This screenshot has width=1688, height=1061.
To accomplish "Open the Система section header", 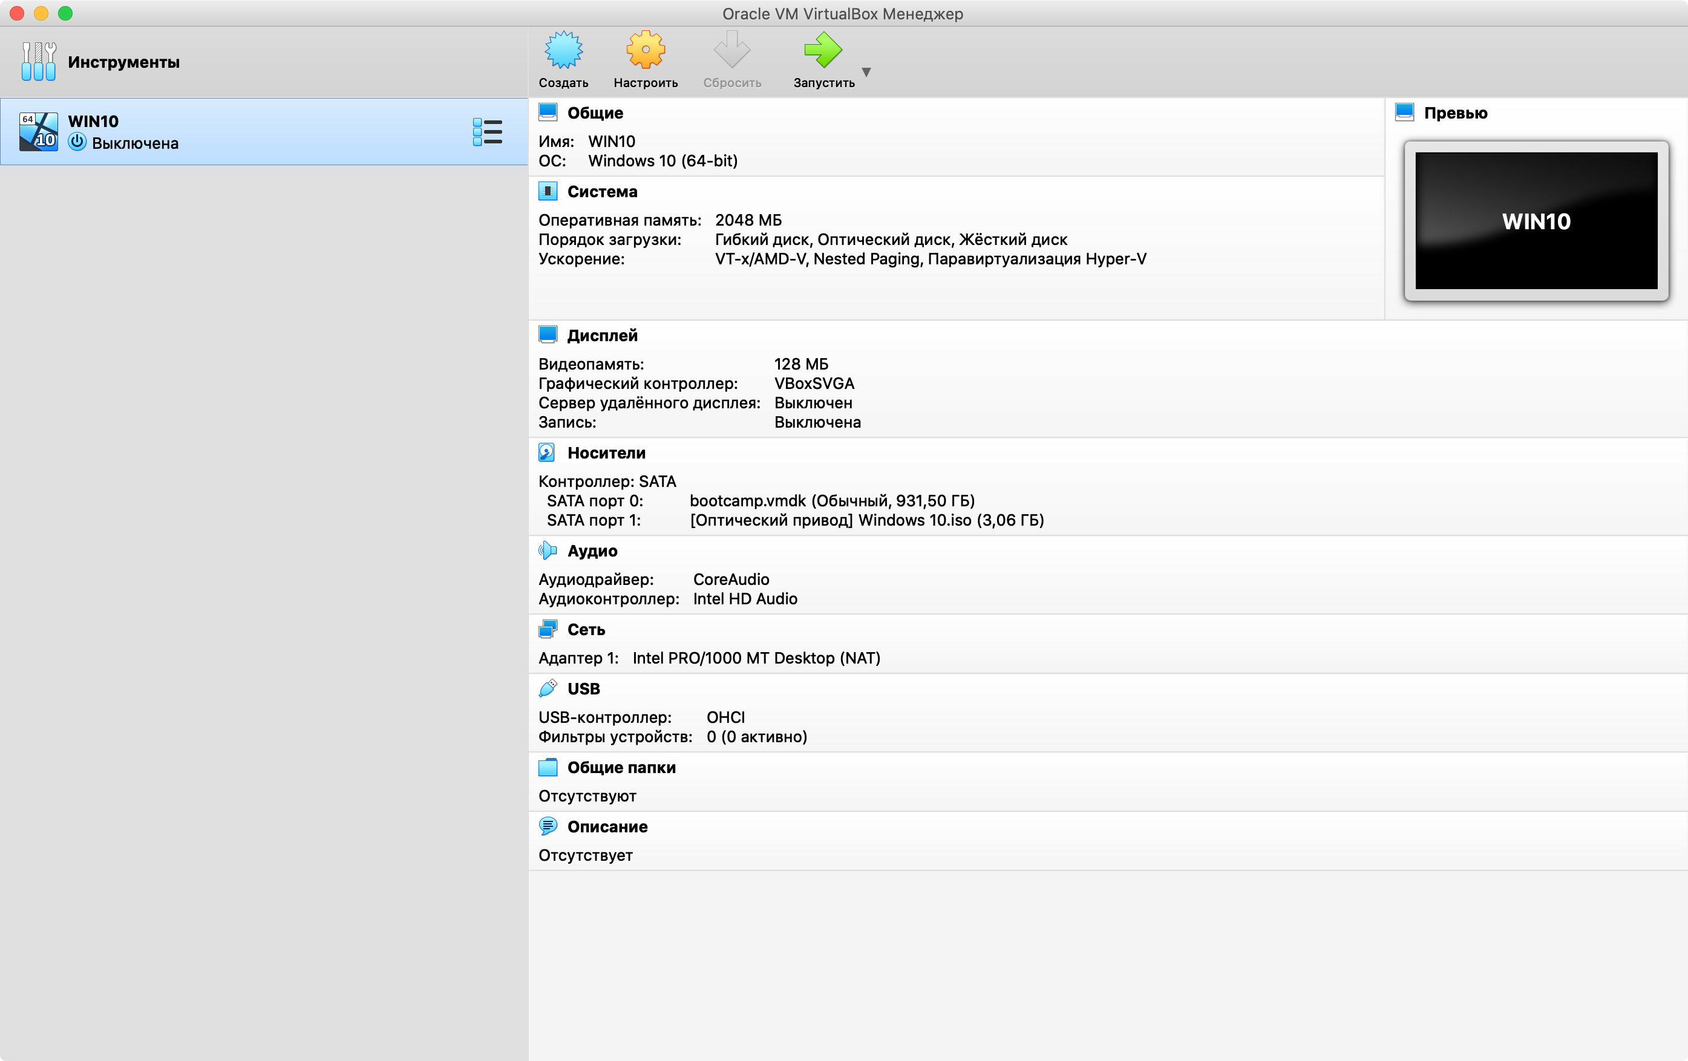I will coord(602,191).
